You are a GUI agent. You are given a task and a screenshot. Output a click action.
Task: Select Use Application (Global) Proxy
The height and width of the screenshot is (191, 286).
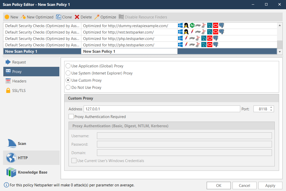click(68, 66)
